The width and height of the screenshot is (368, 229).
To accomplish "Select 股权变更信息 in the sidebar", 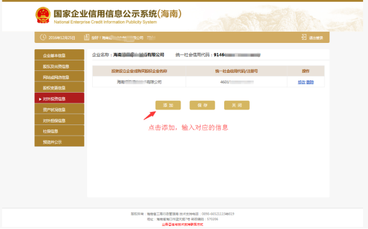I will coord(59,88).
